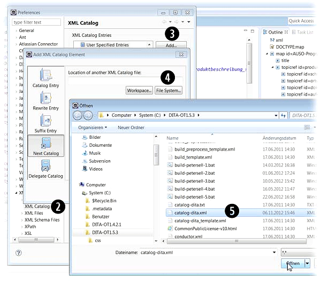Image resolution: width=321 pixels, height=284 pixels.
Task: Click the User Specified Entries icon
Action: click(x=82, y=44)
